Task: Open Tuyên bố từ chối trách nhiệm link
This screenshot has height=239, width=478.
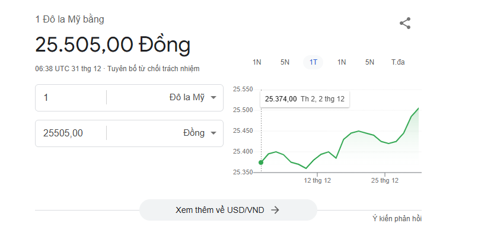Action: click(x=154, y=69)
